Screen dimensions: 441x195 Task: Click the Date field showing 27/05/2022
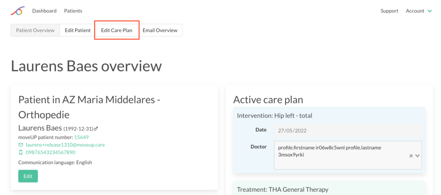pyautogui.click(x=348, y=131)
